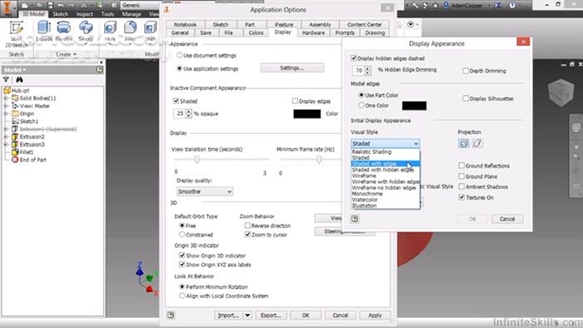
Task: Choose Shaded with edges in list
Action: (x=385, y=164)
